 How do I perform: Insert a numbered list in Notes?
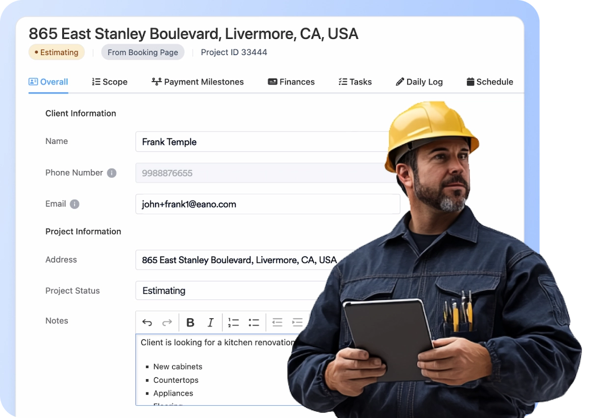point(233,322)
